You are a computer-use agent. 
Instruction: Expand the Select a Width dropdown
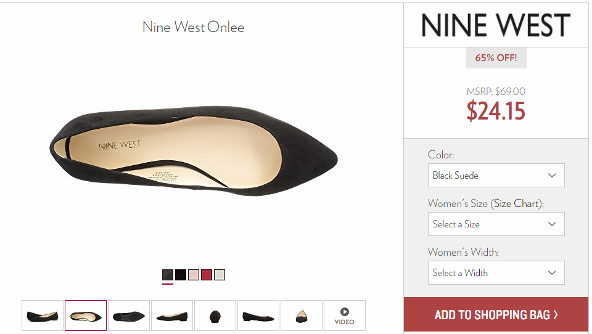[496, 272]
